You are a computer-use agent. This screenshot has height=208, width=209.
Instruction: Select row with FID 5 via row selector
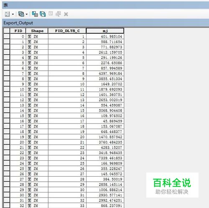tap(7, 63)
